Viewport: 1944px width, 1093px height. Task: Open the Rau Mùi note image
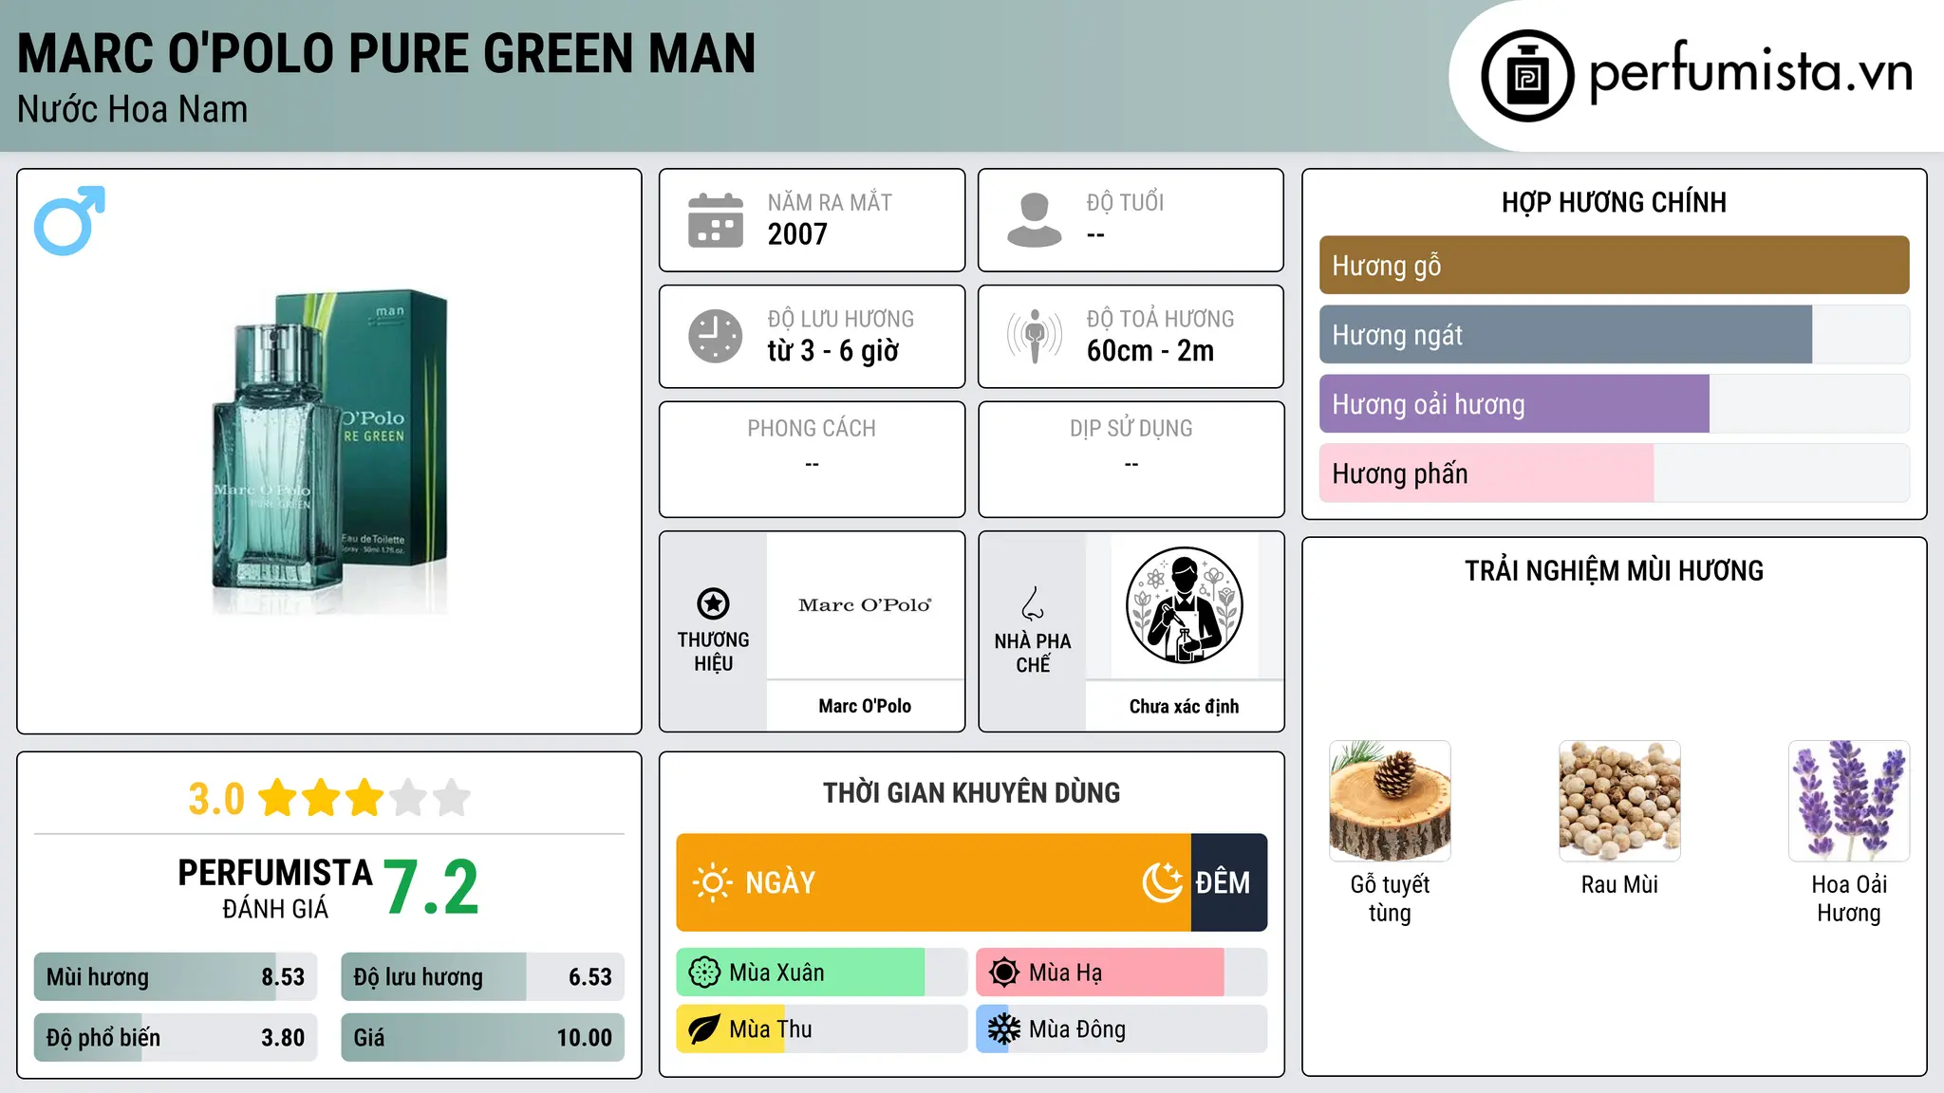coord(1619,801)
